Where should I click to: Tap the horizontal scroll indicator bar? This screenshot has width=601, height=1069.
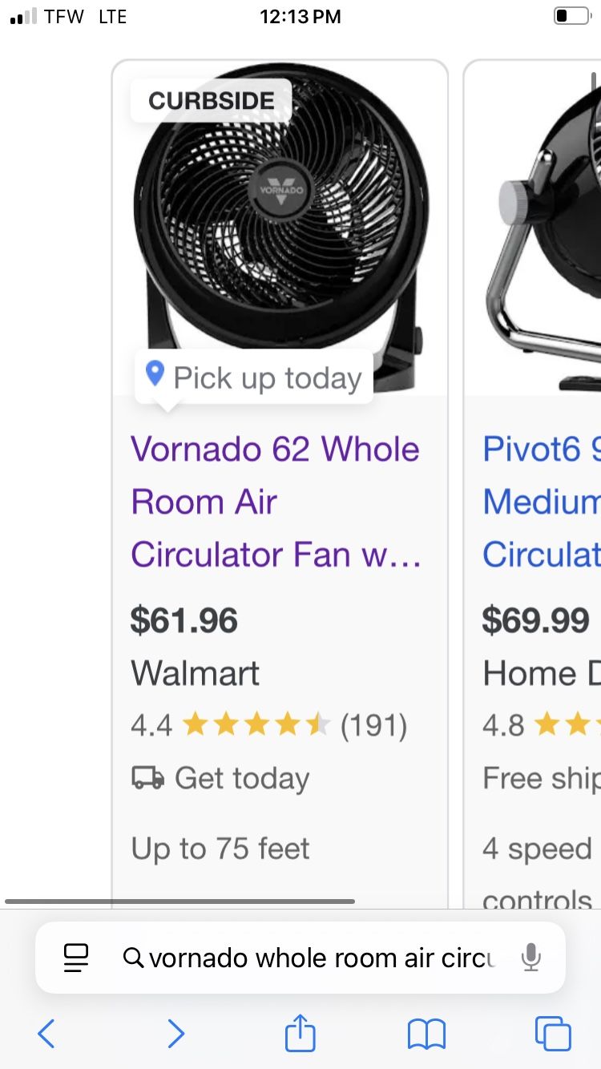click(x=180, y=902)
